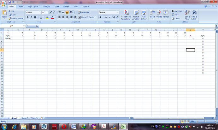This screenshot has width=218, height=130.
Task: Apply the red font color
Action: (x=52, y=17)
